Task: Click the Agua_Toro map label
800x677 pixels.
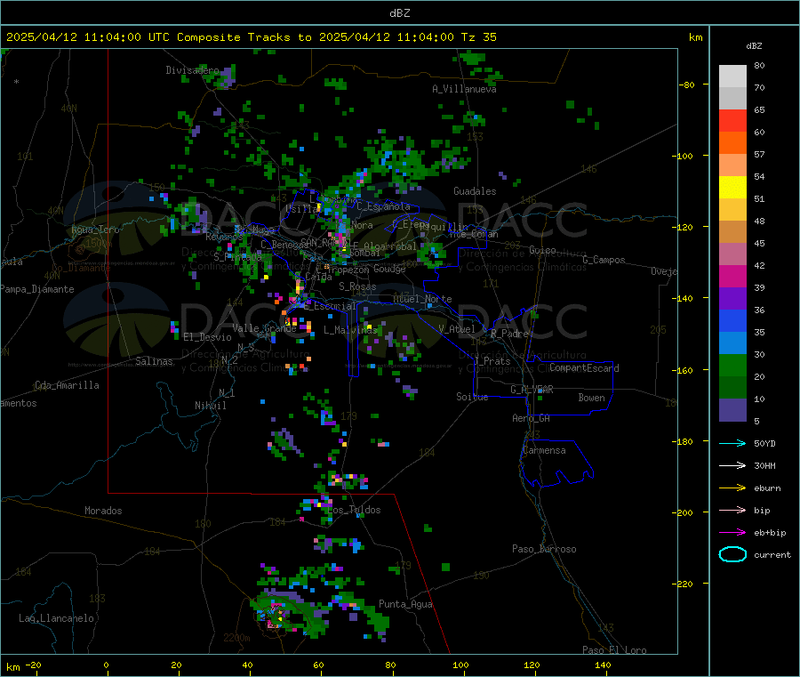Action: (x=95, y=230)
